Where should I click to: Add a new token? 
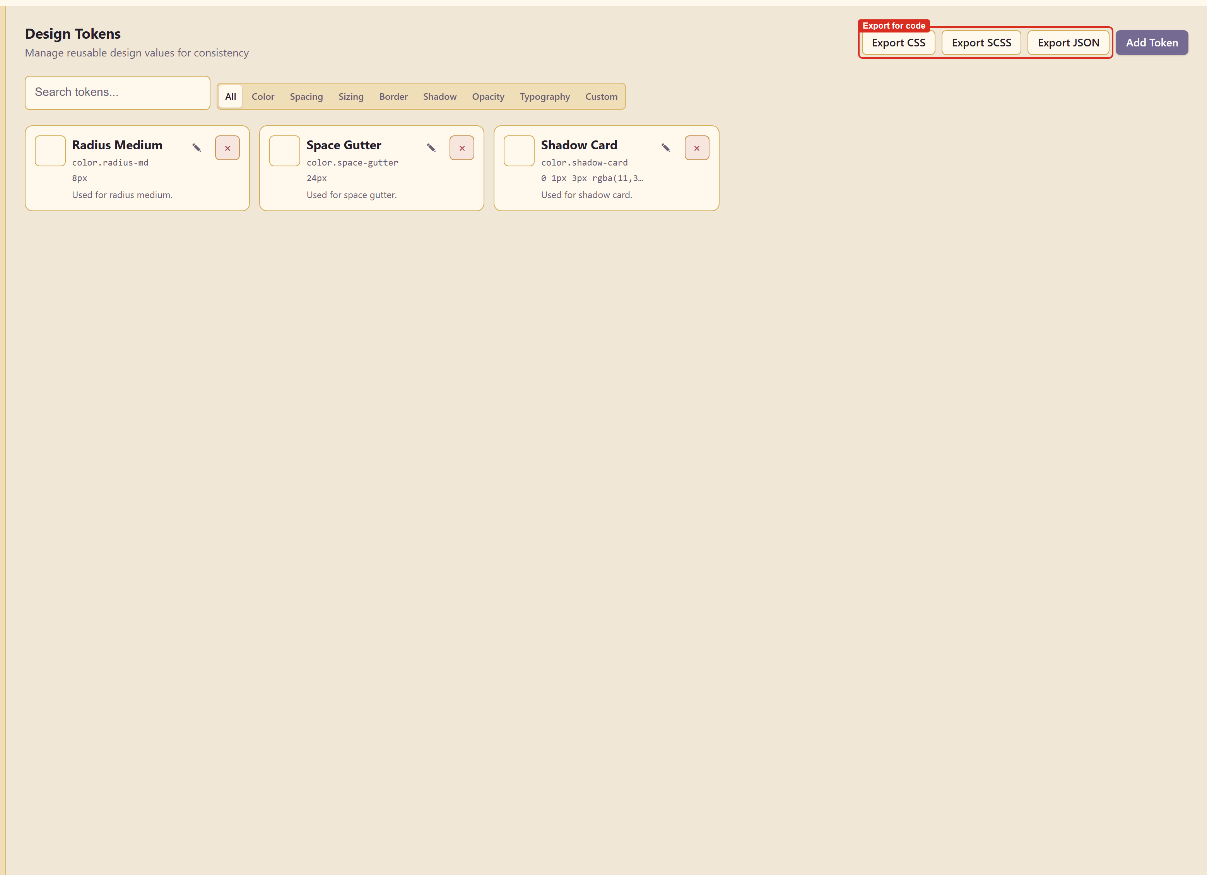click(1152, 43)
